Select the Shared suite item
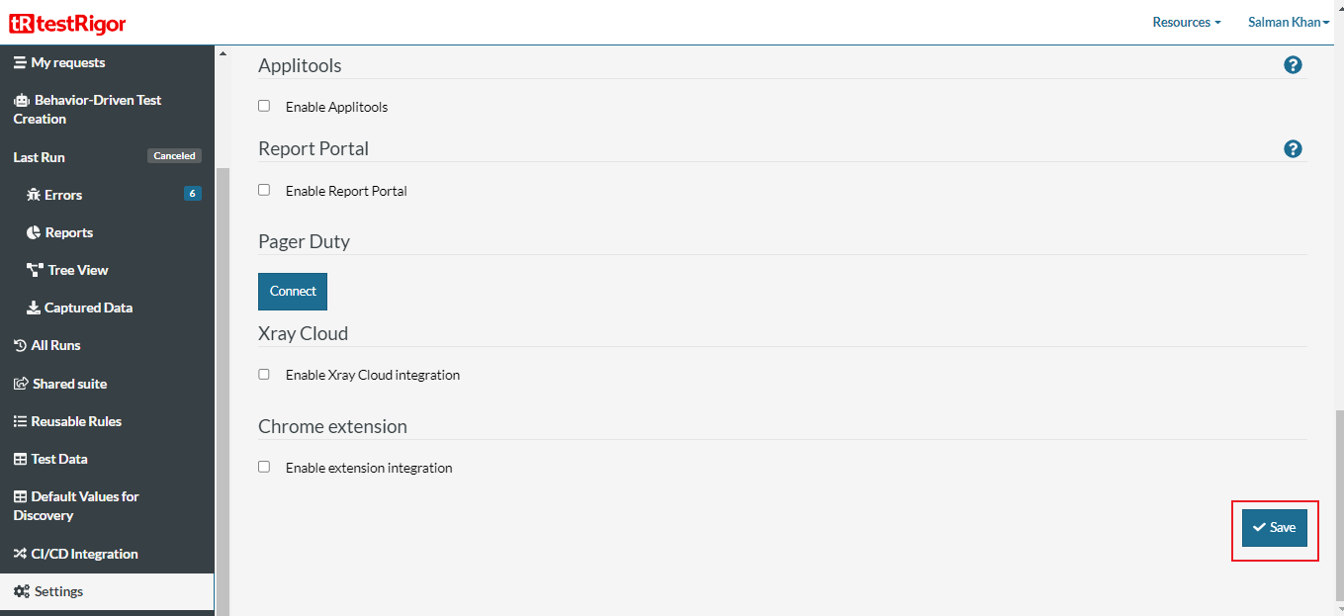 pyautogui.click(x=68, y=383)
